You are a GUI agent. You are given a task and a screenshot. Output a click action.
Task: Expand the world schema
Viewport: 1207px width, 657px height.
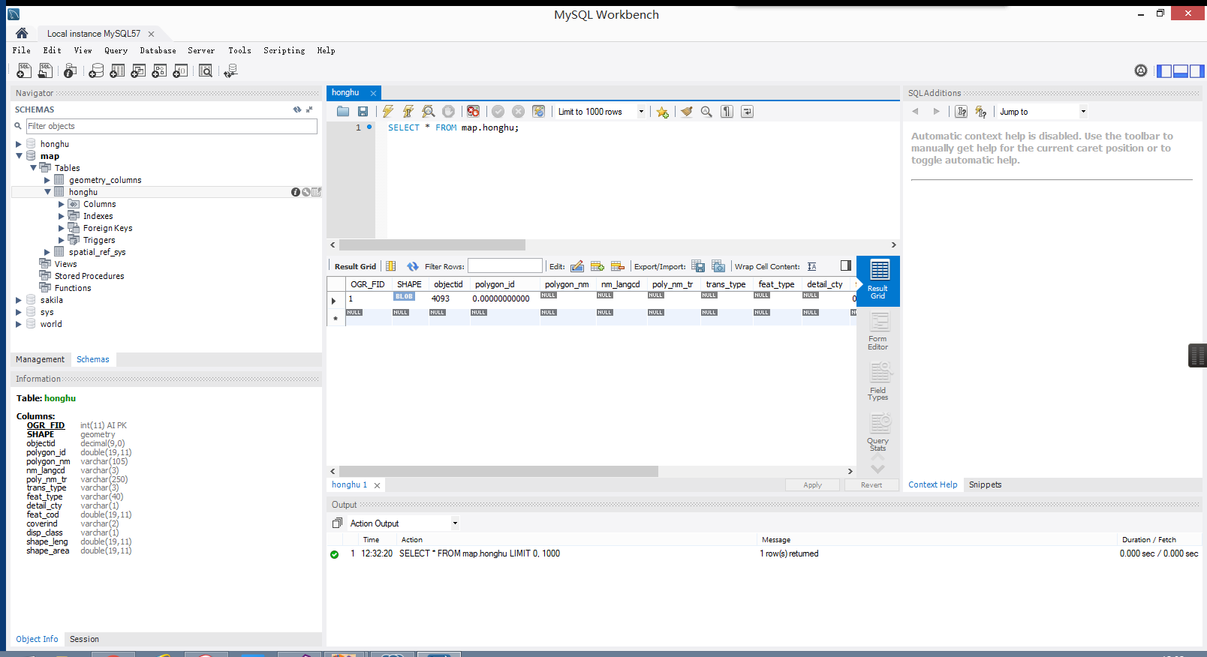pos(19,324)
